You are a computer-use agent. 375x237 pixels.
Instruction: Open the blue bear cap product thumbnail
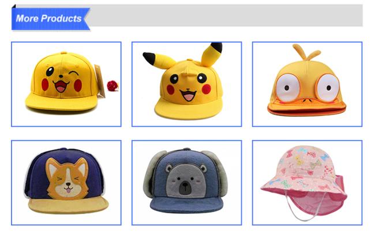pyautogui.click(x=187, y=183)
